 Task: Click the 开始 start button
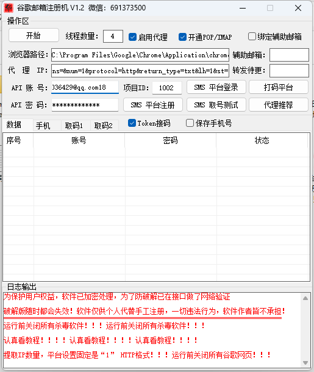[34, 35]
